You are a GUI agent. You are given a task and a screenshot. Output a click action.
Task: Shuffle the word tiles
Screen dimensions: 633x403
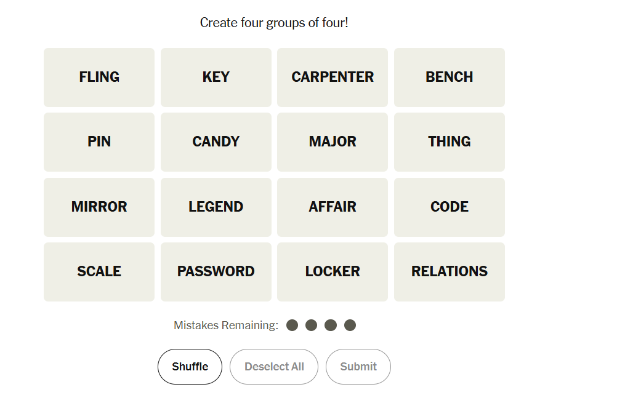190,367
